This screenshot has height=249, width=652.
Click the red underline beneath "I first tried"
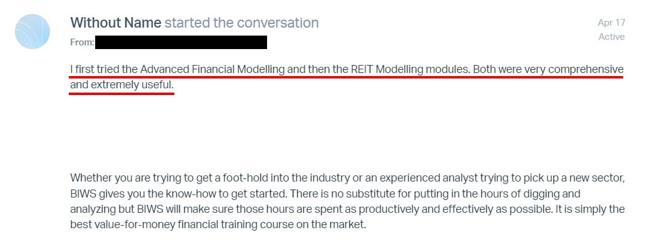click(98, 78)
